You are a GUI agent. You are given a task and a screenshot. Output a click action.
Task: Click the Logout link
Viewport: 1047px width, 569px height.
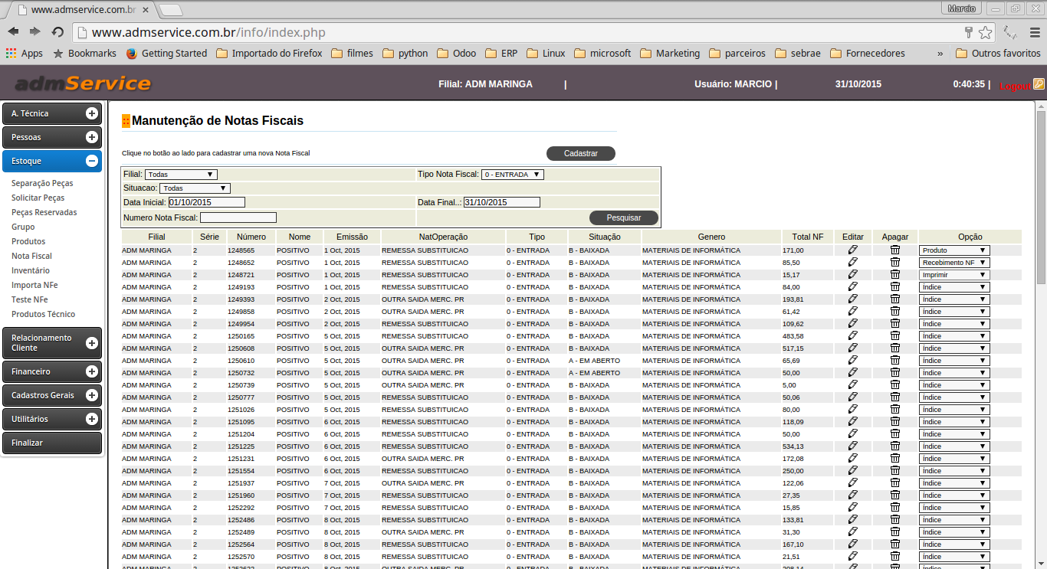pyautogui.click(x=1015, y=86)
